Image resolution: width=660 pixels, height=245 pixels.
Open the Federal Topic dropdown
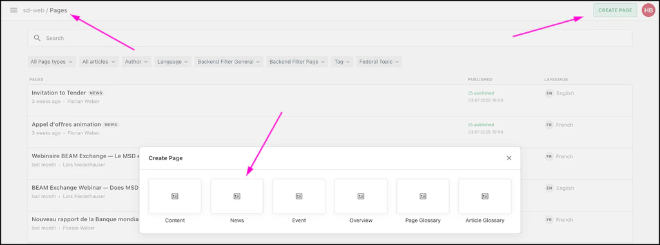(379, 62)
